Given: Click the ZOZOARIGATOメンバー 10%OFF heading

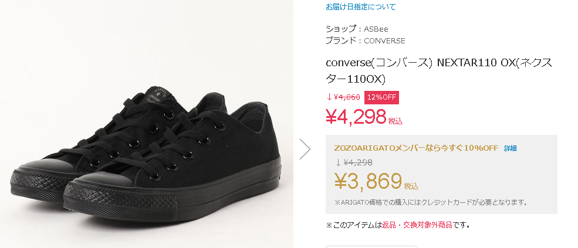Looking at the screenshot, I should pos(415,148).
